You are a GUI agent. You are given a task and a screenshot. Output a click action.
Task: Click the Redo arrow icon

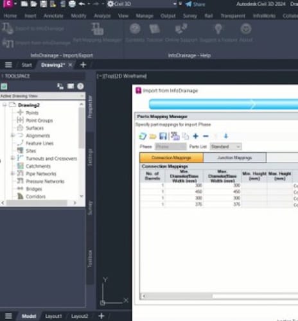pyautogui.click(x=96, y=4)
